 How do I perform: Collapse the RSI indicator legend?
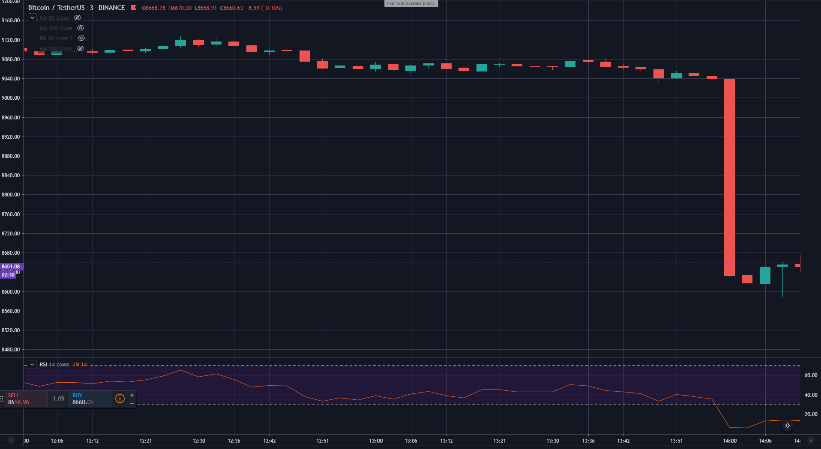coord(32,365)
